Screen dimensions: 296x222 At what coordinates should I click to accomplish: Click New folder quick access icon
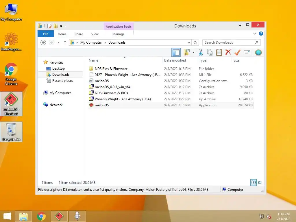coord(55,26)
